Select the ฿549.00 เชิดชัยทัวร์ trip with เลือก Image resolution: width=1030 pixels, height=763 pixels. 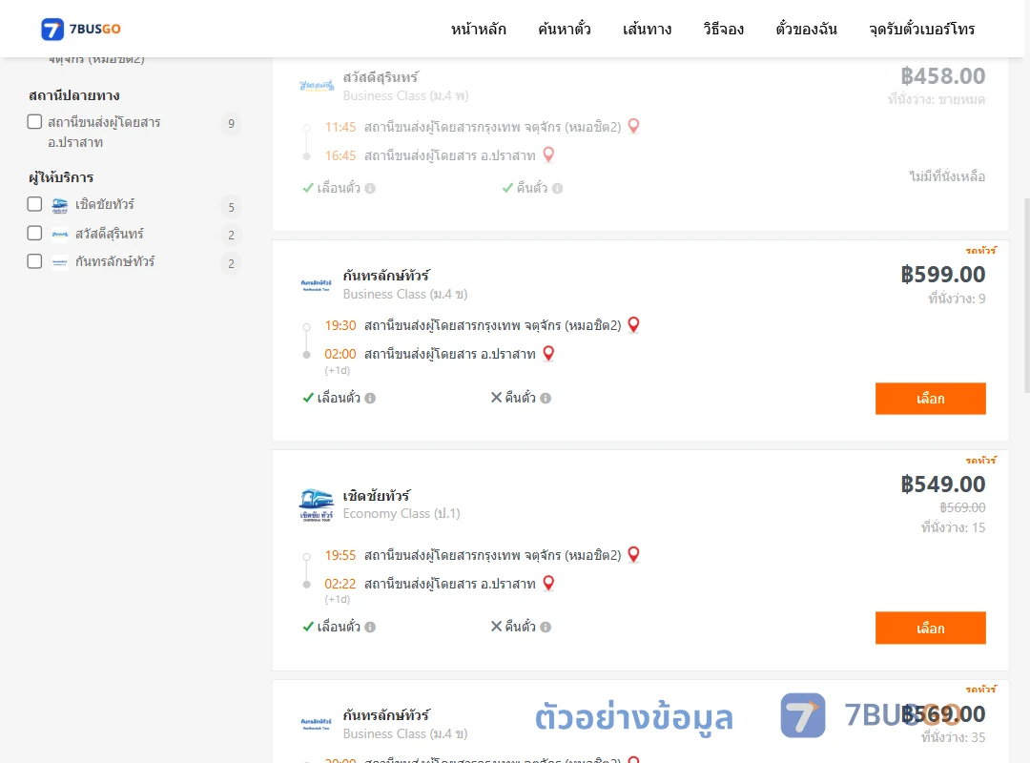click(930, 628)
